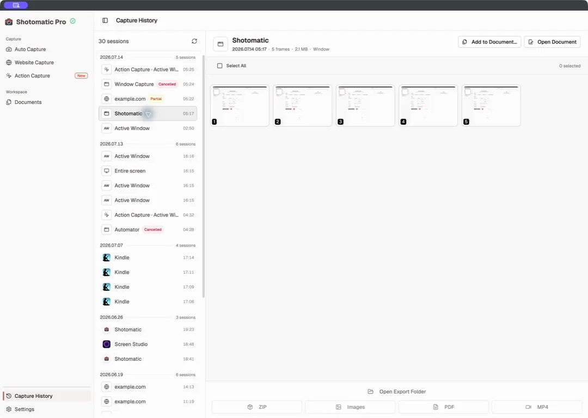
Task: Select the Kindle session at 17:11
Action: 148,272
